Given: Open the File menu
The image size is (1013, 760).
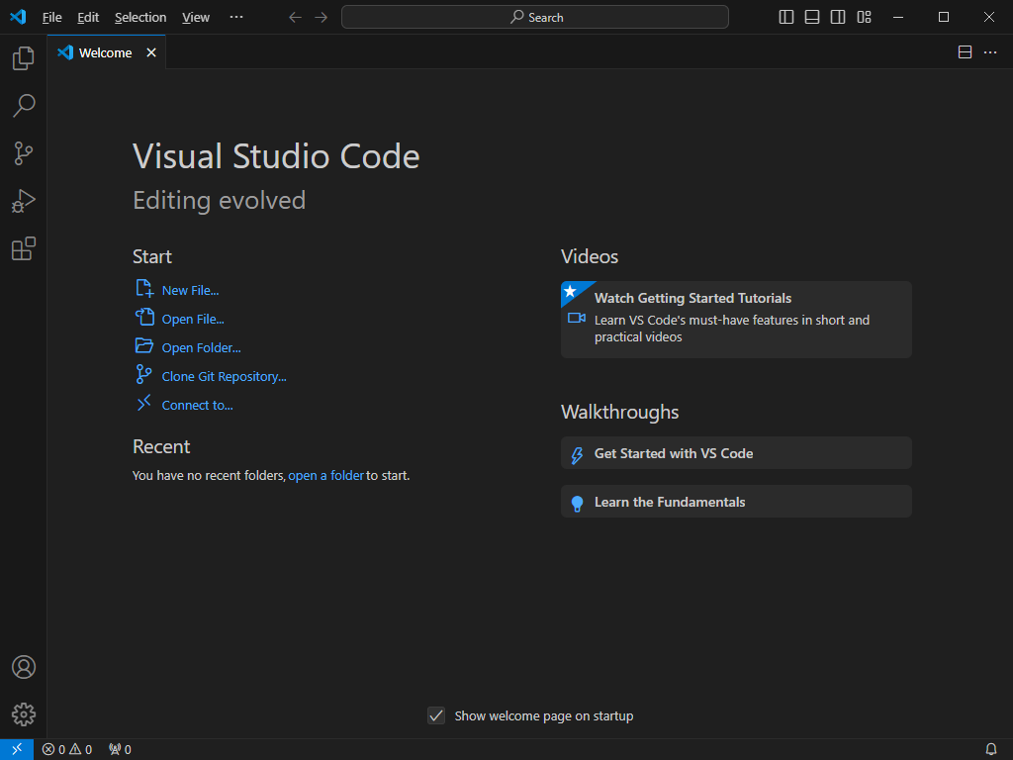Looking at the screenshot, I should (51, 18).
